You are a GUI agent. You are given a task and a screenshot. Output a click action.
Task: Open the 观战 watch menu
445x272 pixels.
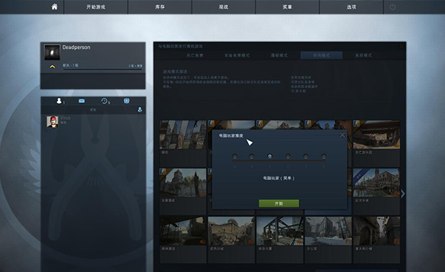pyautogui.click(x=224, y=7)
